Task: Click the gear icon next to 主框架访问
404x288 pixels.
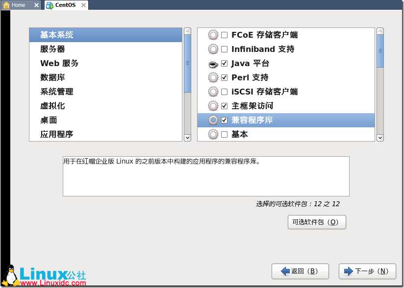Action: (x=213, y=105)
